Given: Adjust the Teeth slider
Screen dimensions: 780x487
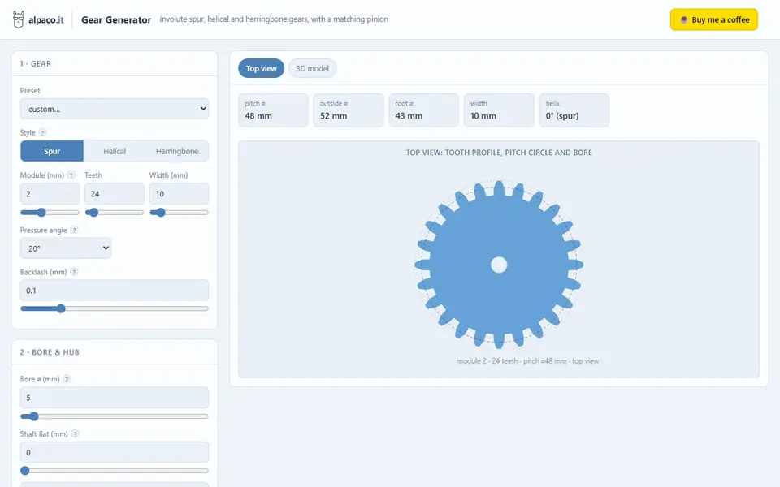Looking at the screenshot, I should tap(115, 212).
